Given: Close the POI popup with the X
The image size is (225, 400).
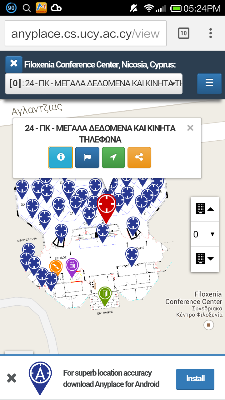Looking at the screenshot, I should [x=190, y=128].
